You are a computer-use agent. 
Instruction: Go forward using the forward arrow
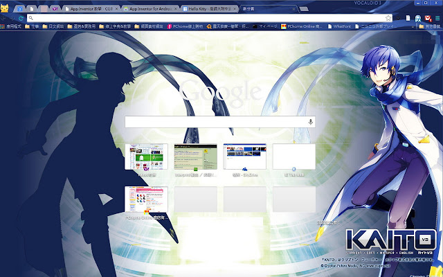[x=12, y=19]
